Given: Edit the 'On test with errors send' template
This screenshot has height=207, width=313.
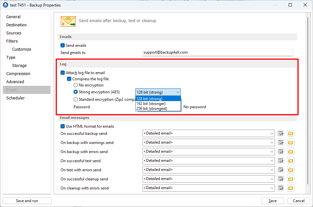Looking at the screenshot, I should pos(280,170).
